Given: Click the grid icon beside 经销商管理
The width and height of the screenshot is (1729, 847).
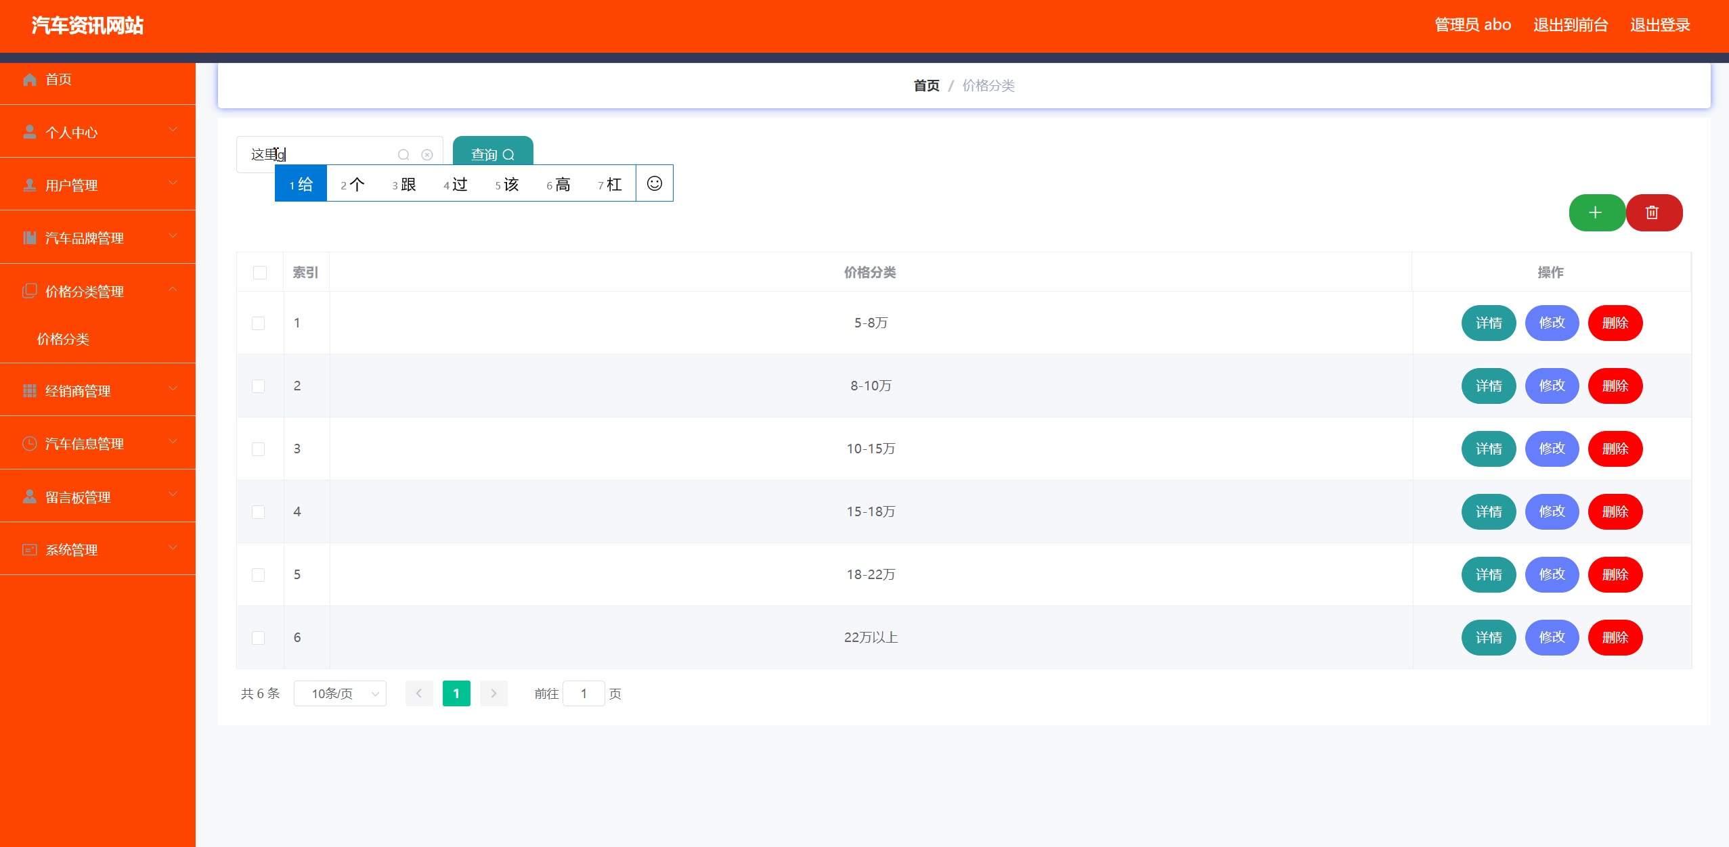Looking at the screenshot, I should (30, 390).
